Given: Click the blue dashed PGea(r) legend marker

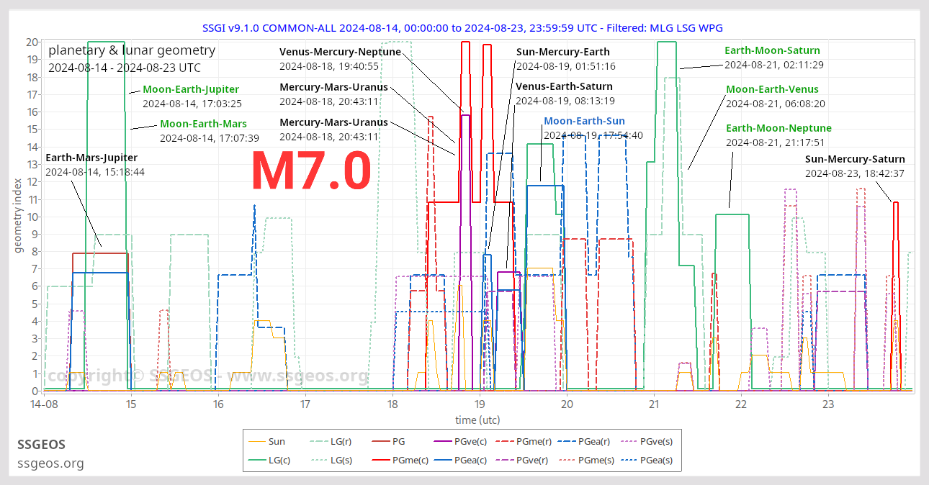Looking at the screenshot, I should click(x=567, y=441).
